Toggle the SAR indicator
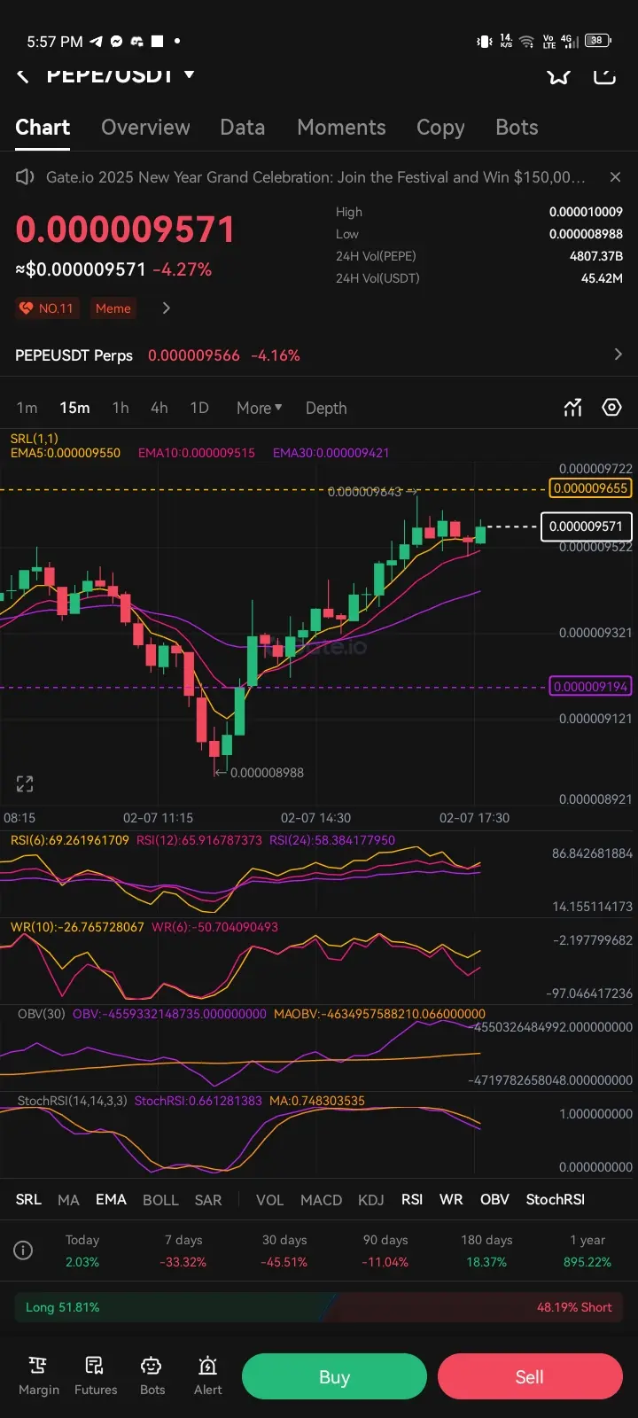 (208, 1200)
